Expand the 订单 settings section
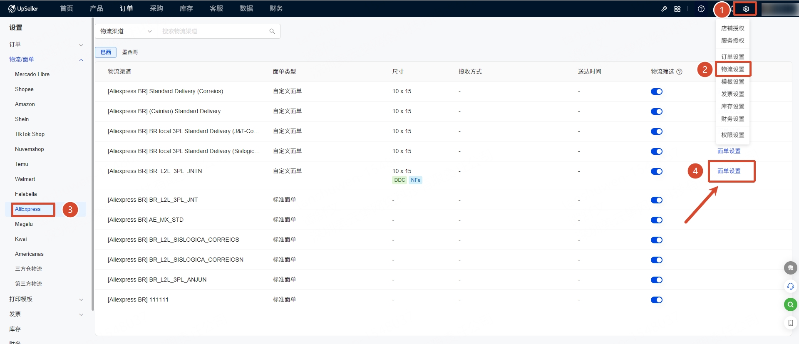Image resolution: width=799 pixels, height=344 pixels. (46, 45)
